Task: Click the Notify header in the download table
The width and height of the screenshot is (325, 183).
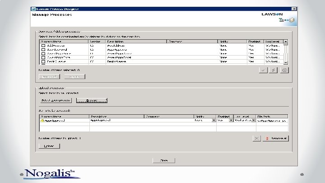Action: coord(232,42)
